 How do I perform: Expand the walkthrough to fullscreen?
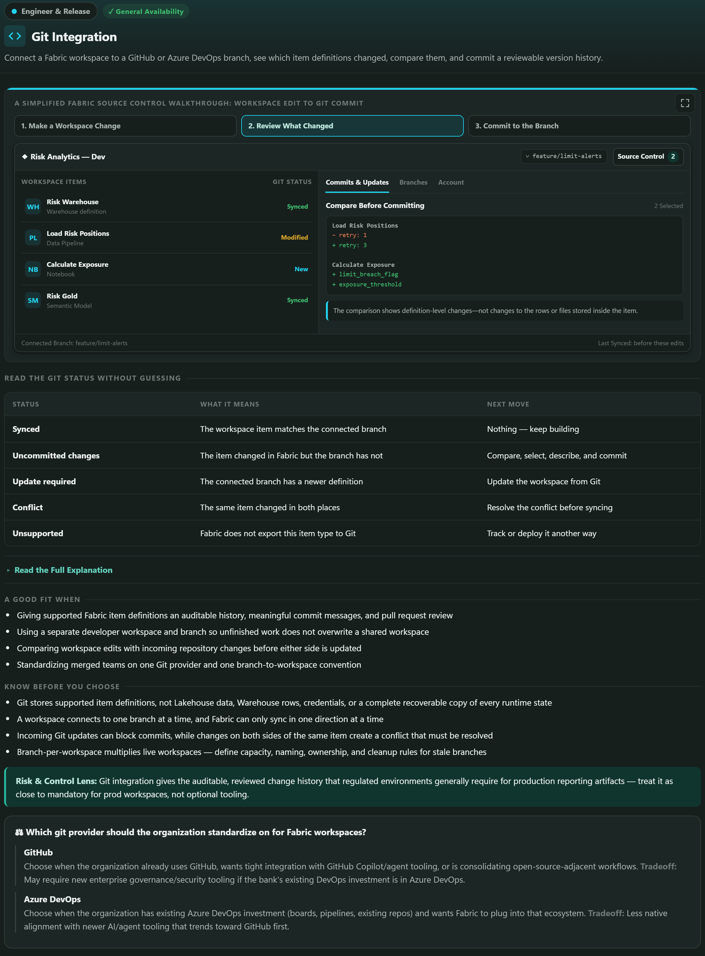click(x=684, y=103)
